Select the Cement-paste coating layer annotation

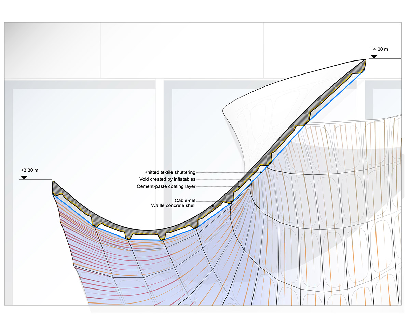coord(166,186)
